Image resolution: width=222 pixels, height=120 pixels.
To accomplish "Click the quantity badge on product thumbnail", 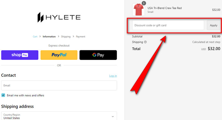I will [144, 3].
